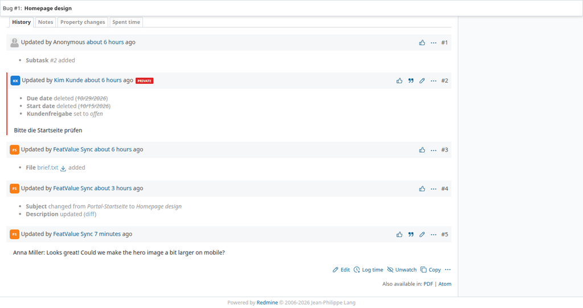Open Atom feed link
This screenshot has width=583, height=308.
click(445, 284)
